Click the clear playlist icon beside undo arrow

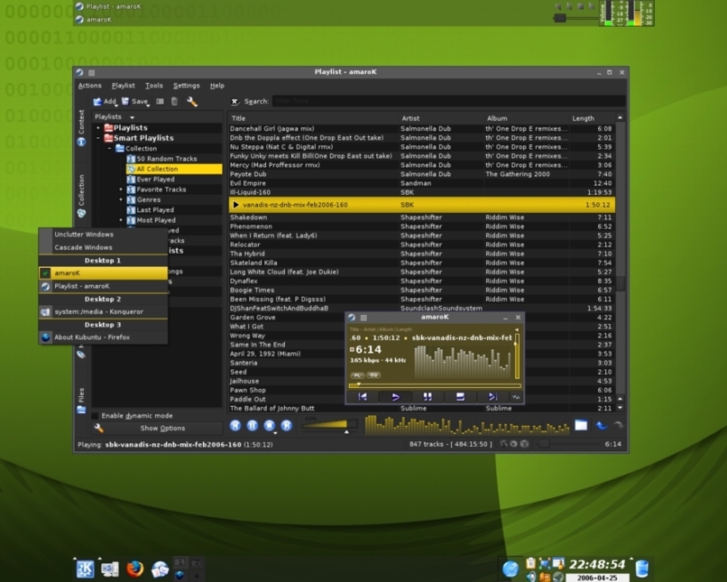coord(581,425)
